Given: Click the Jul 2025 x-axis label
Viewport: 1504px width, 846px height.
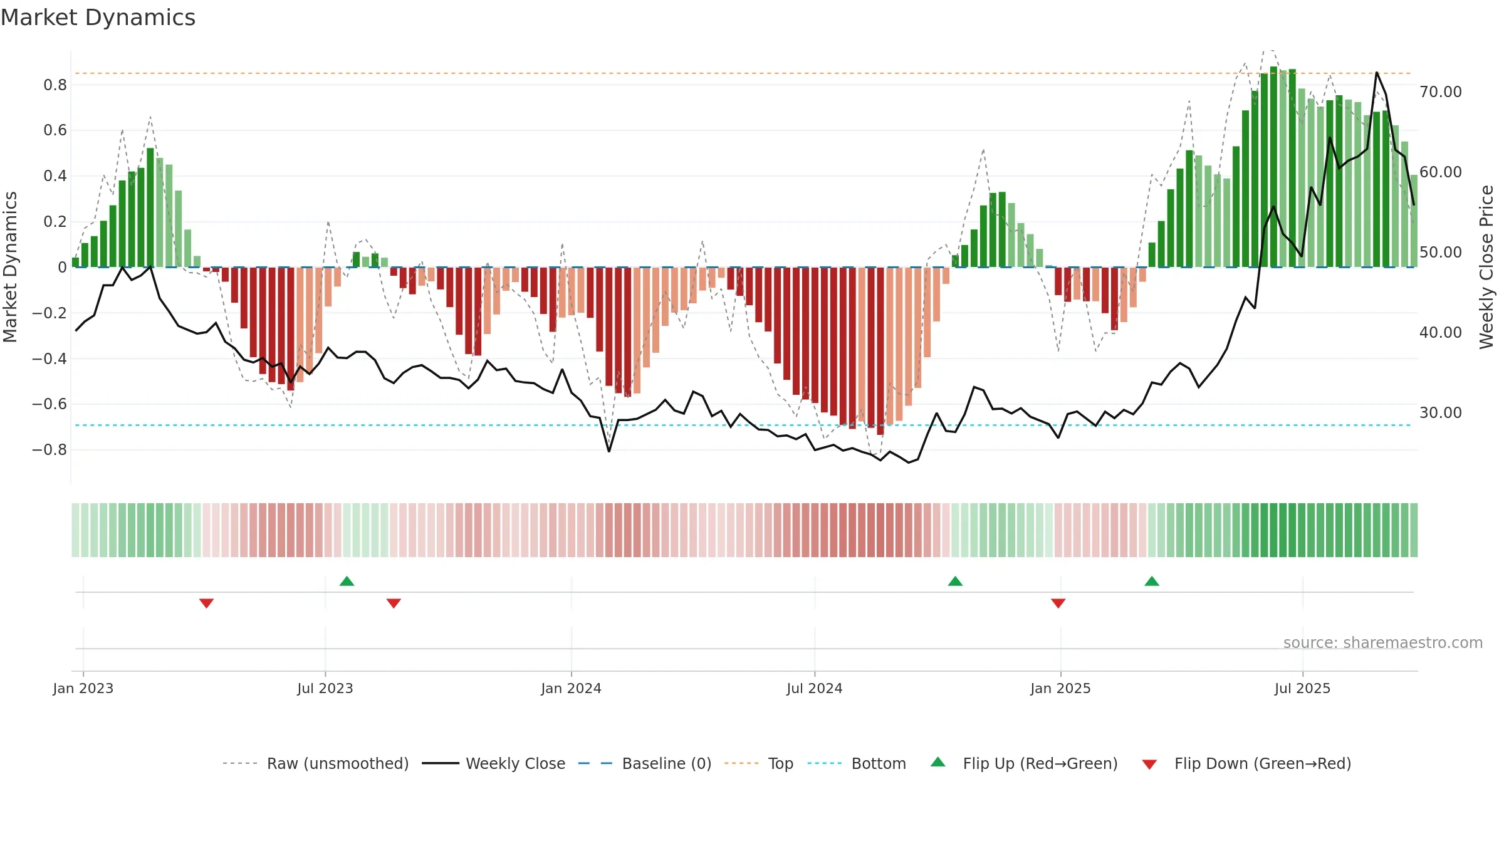Looking at the screenshot, I should click(x=1303, y=688).
